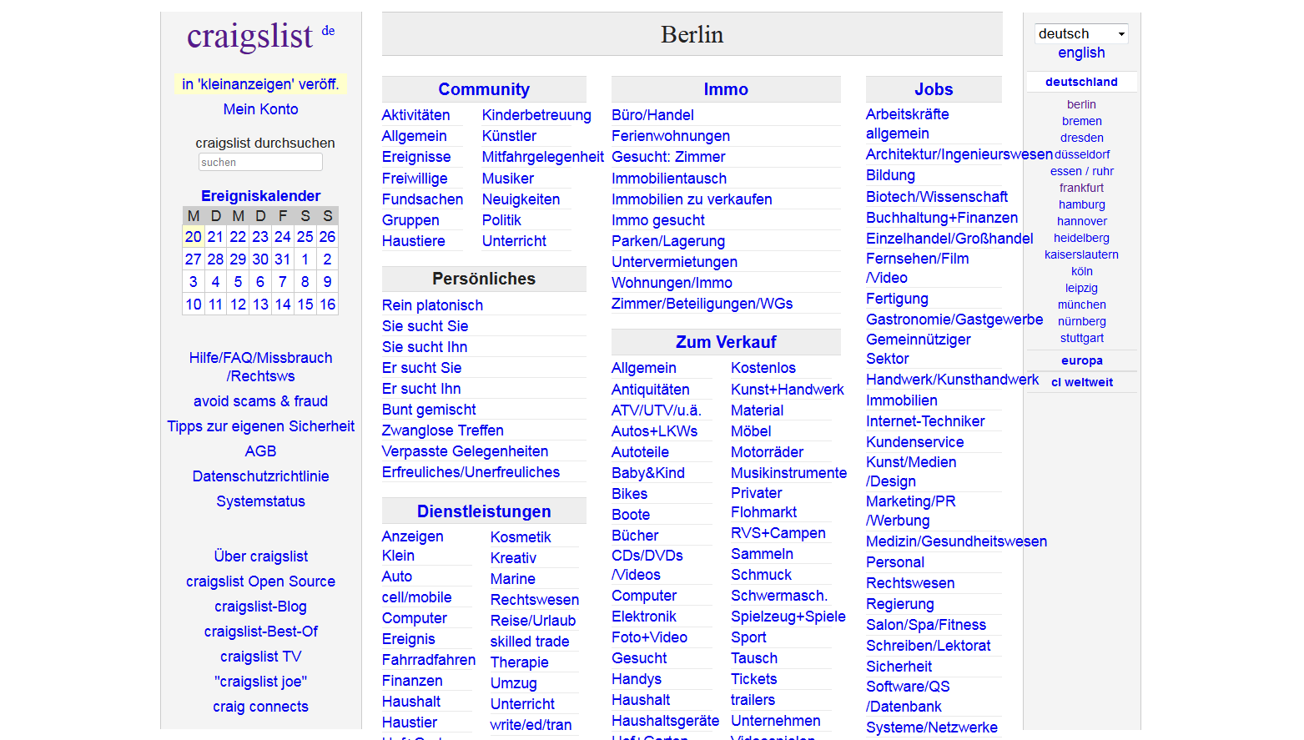This screenshot has width=1304, height=740.
Task: Open the Zum Verkauf section heading
Action: (726, 342)
